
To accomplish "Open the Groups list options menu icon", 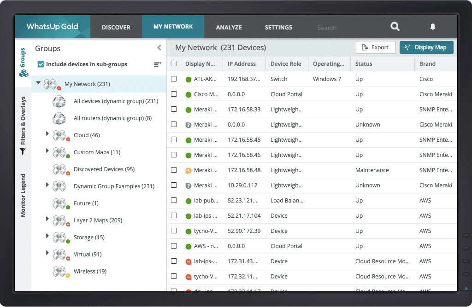I will click(157, 64).
